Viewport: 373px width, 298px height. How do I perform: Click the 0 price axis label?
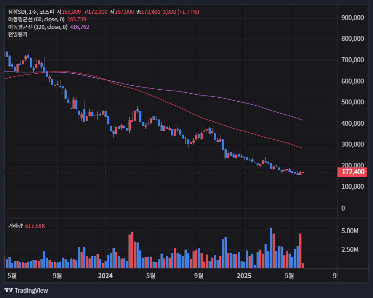(343, 208)
